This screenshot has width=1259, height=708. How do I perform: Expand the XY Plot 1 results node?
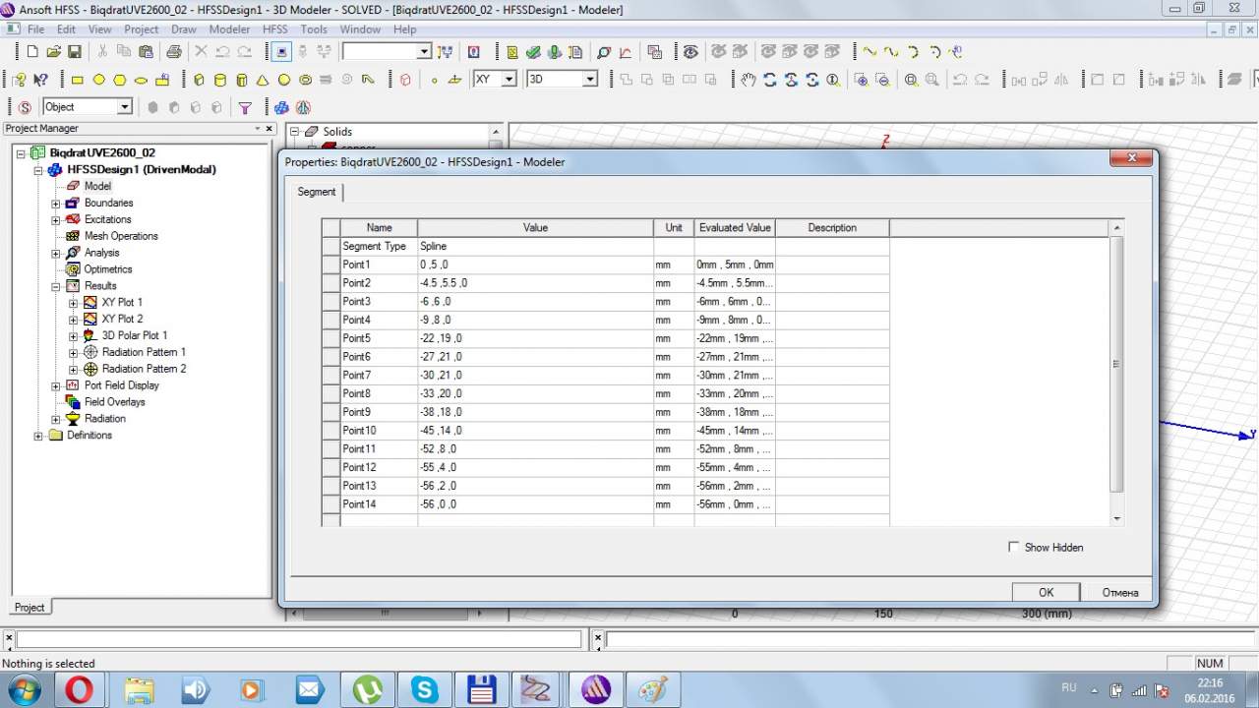click(73, 303)
